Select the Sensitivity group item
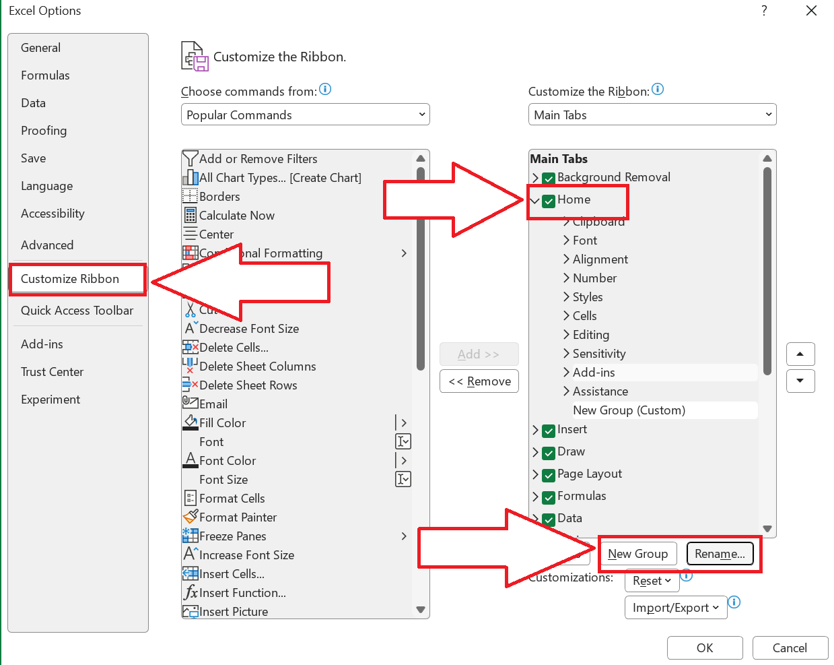This screenshot has height=665, width=834. pyautogui.click(x=599, y=354)
